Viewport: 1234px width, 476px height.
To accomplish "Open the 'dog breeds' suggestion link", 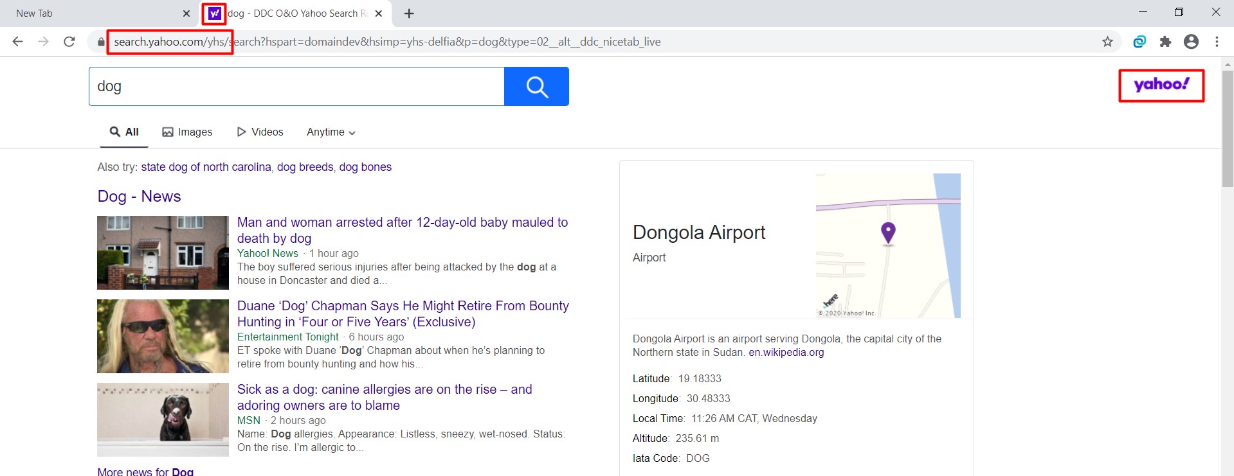I will (x=305, y=167).
